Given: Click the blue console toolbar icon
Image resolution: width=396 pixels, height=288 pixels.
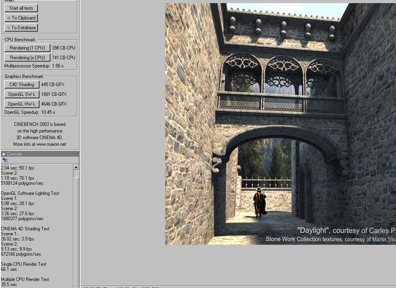Looking at the screenshot, I should click(5, 160).
